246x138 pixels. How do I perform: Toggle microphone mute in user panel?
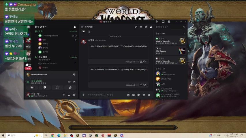coord(64,95)
